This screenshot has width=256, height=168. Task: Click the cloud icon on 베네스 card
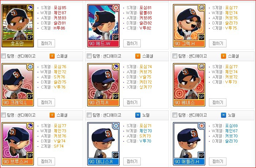pos(202,67)
